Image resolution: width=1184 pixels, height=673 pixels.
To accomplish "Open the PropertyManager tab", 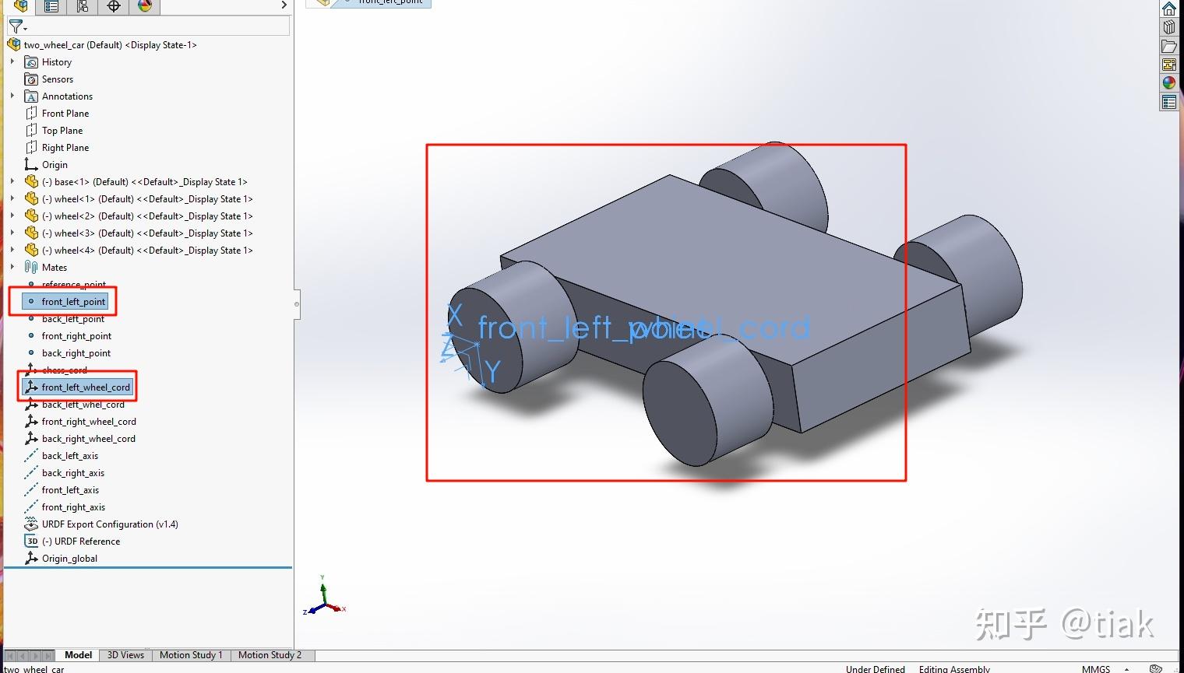I will (x=51, y=7).
